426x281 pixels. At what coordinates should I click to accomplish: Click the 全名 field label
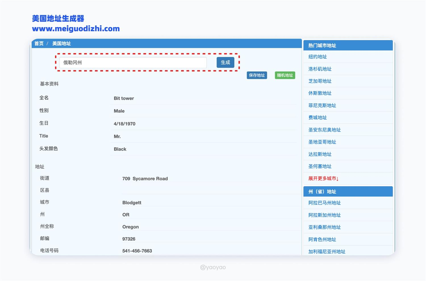tap(44, 98)
